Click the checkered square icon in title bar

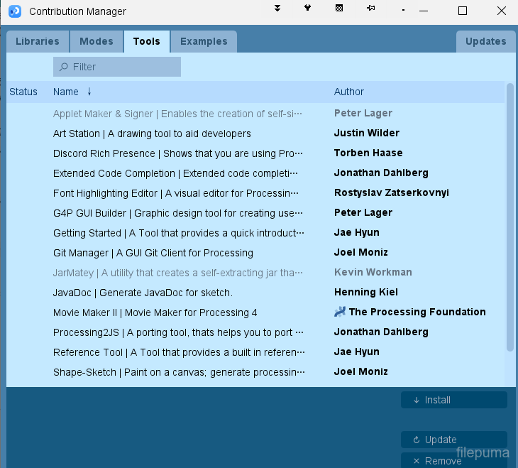(339, 9)
